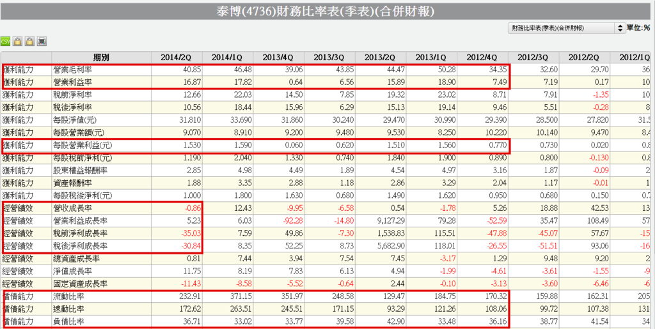Screen dimensions: 655x329
Task: Click the 淨值成長率 row label
Action: (x=72, y=271)
